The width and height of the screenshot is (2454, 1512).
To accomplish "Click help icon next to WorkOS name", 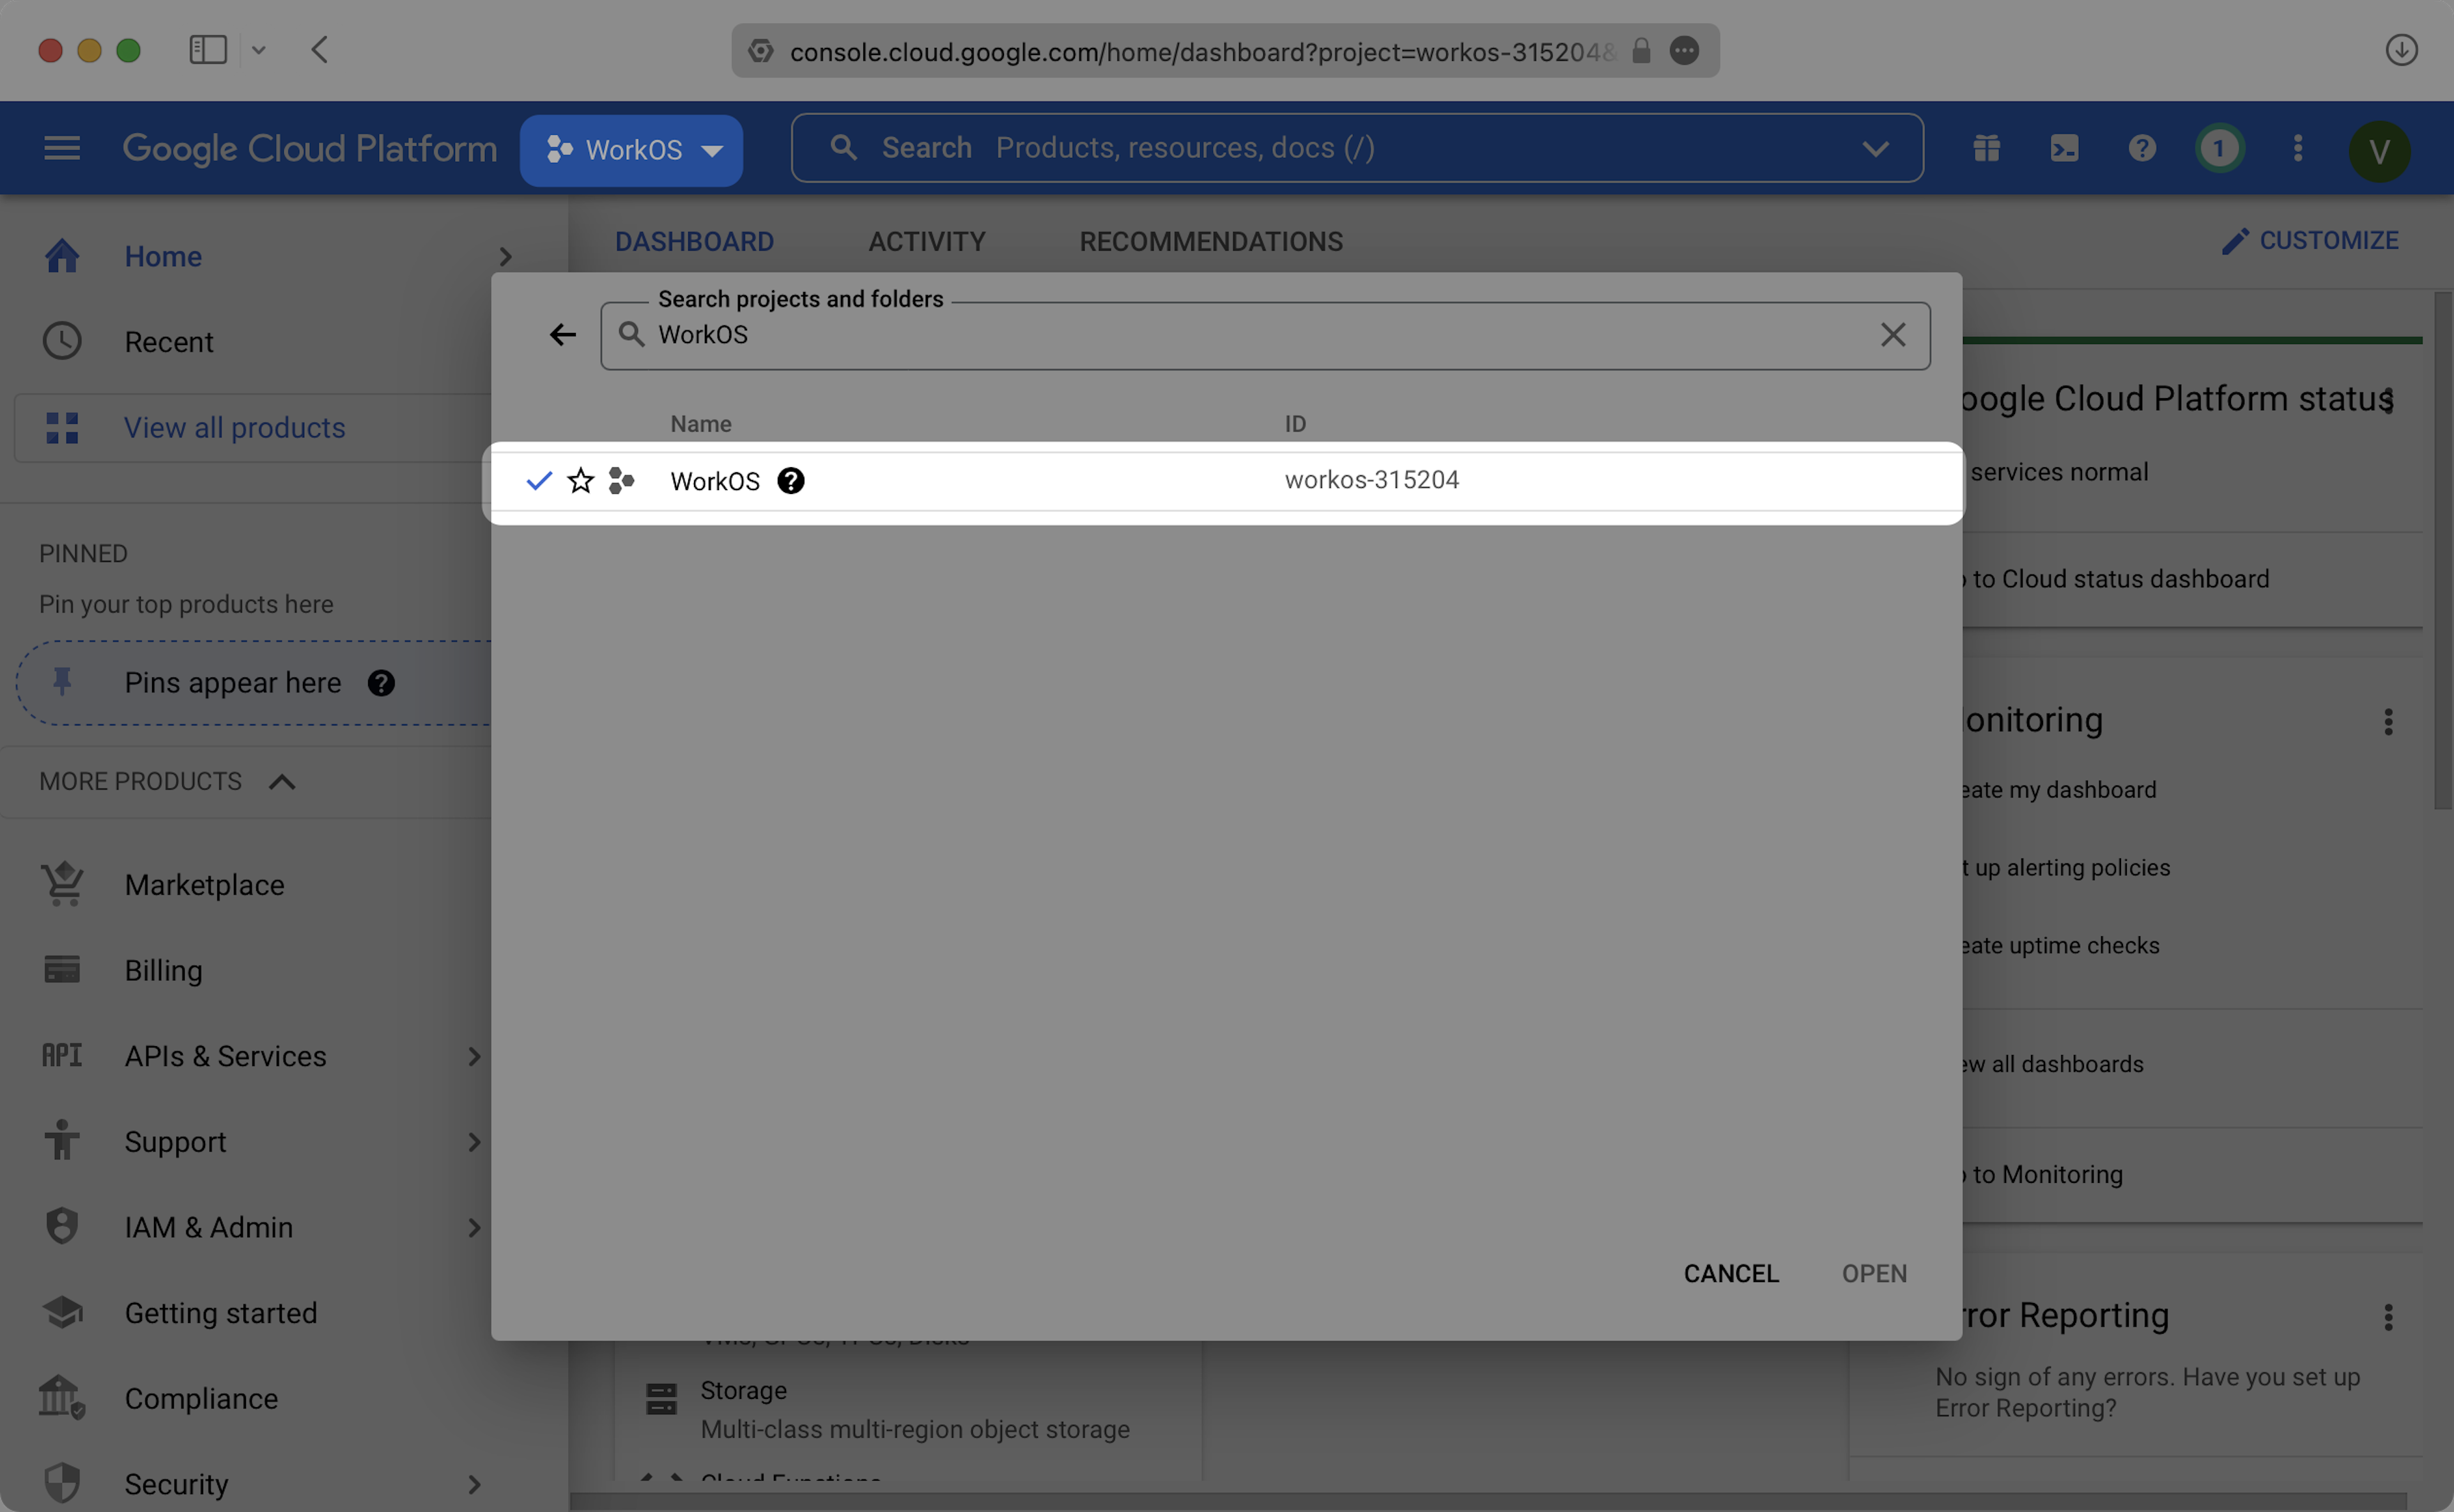I will (x=791, y=481).
